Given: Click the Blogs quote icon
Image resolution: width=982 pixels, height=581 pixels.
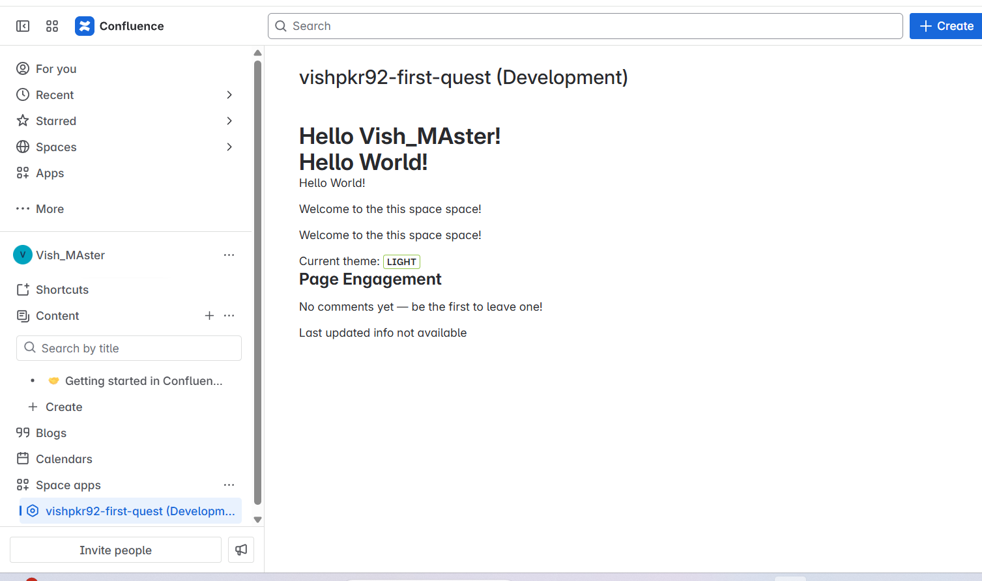Looking at the screenshot, I should click(23, 432).
